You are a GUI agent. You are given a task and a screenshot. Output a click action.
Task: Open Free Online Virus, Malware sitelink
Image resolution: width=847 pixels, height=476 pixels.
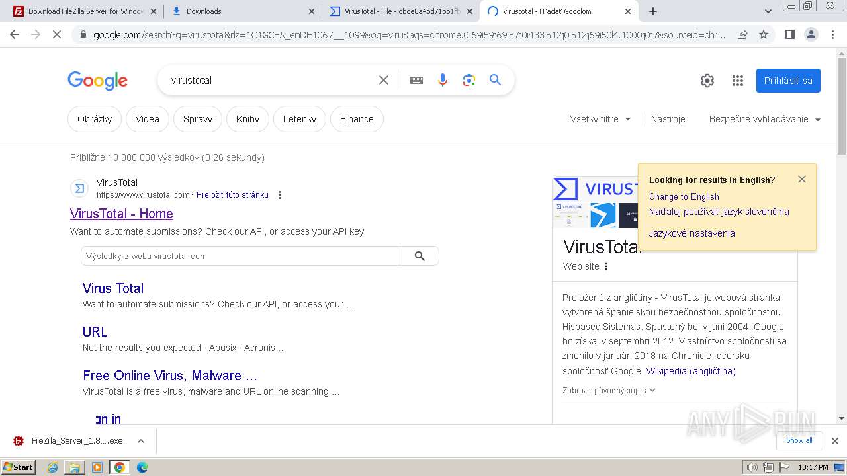(170, 376)
